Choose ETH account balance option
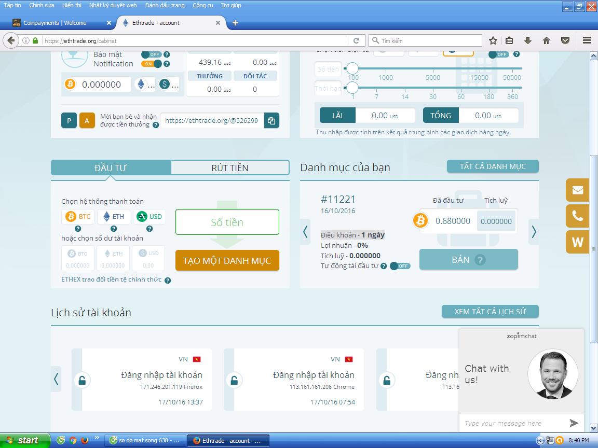 pyautogui.click(x=113, y=258)
